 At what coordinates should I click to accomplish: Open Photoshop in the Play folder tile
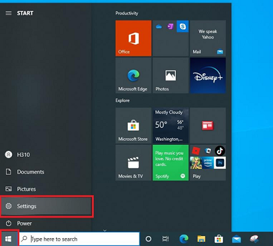pyautogui.click(x=220, y=163)
